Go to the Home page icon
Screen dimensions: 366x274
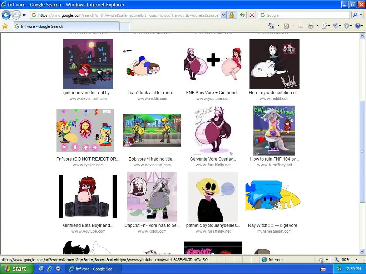(271, 26)
